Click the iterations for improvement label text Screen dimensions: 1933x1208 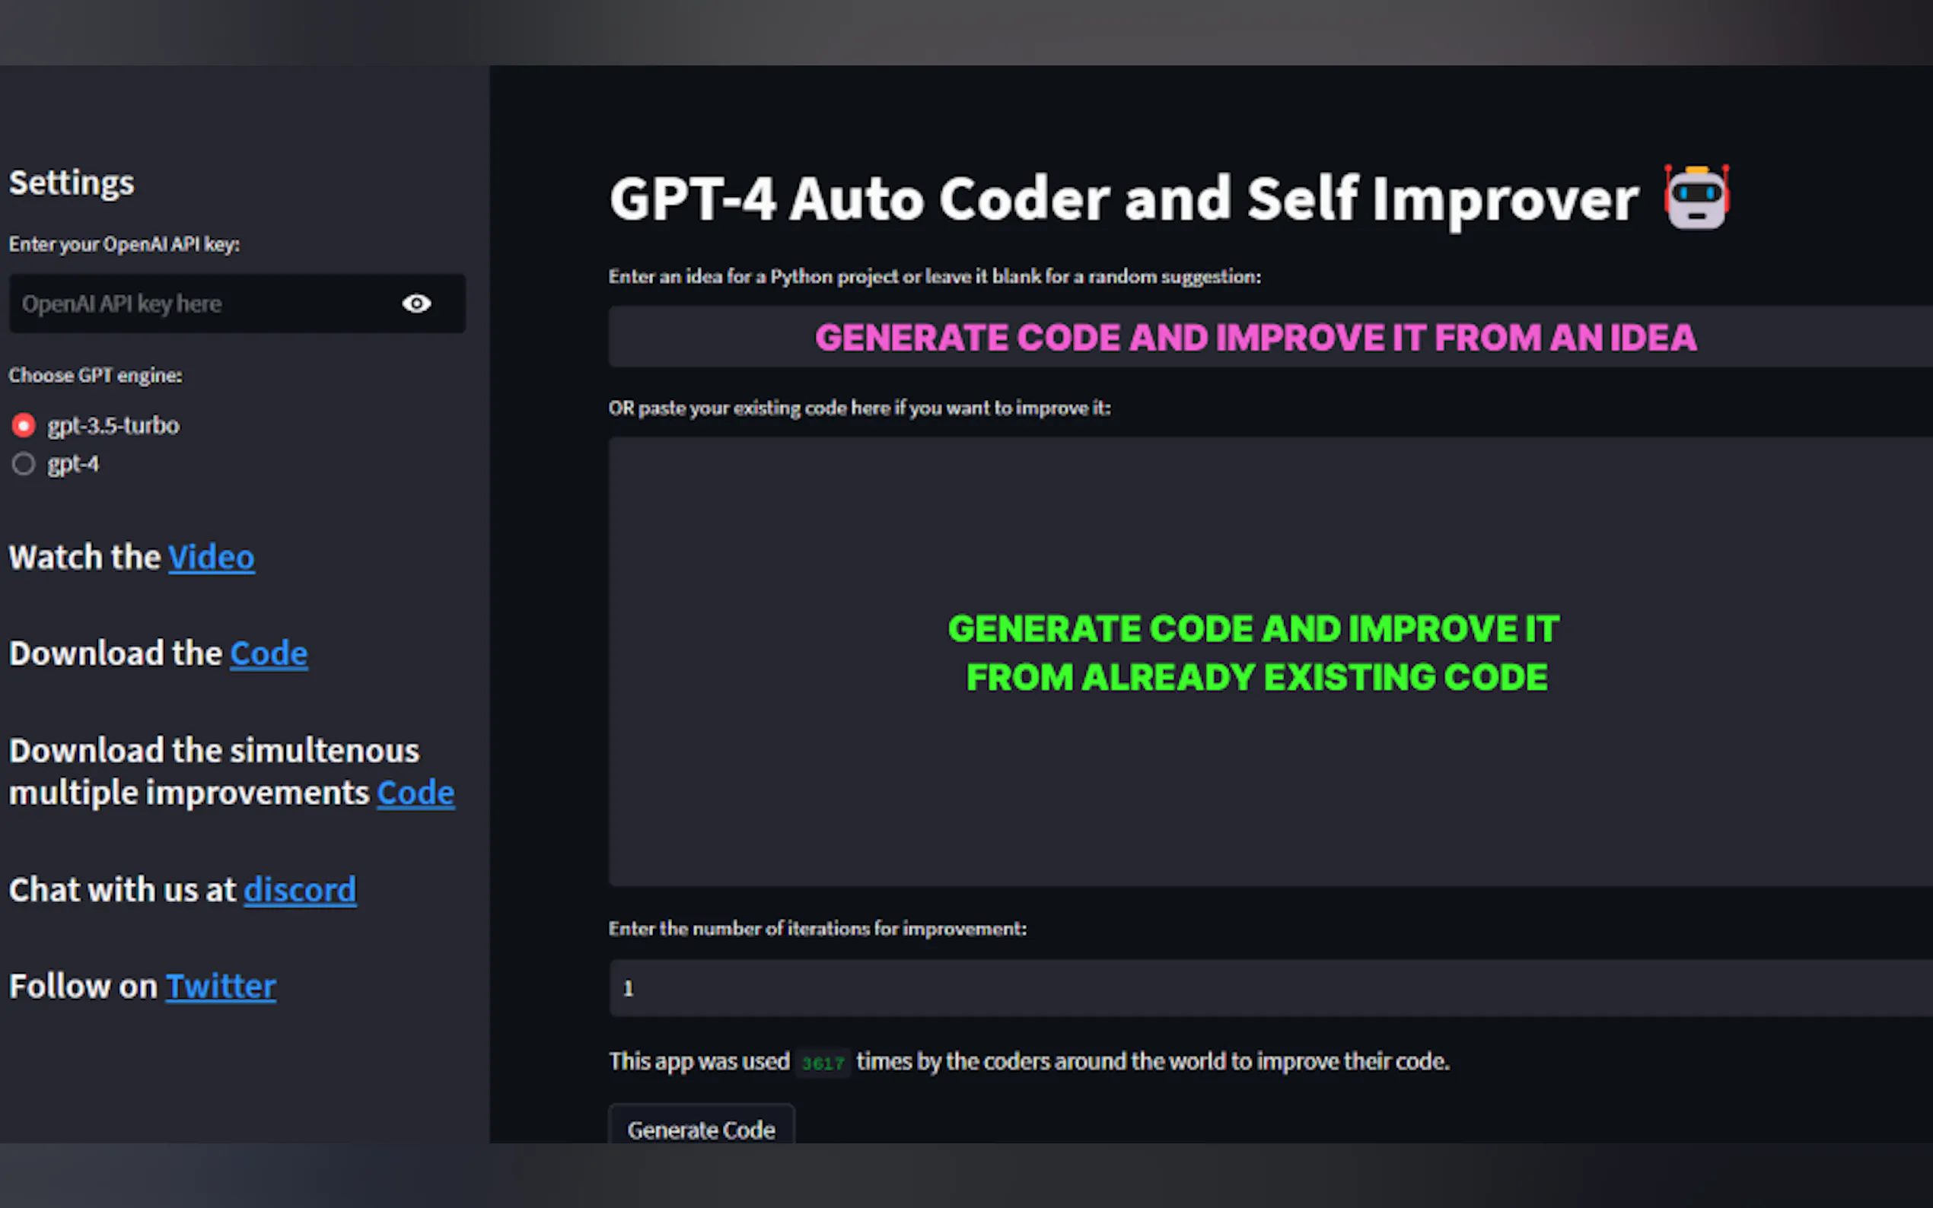coord(817,928)
